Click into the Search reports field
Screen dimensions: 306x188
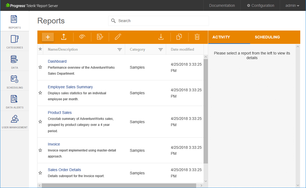pos(161,21)
